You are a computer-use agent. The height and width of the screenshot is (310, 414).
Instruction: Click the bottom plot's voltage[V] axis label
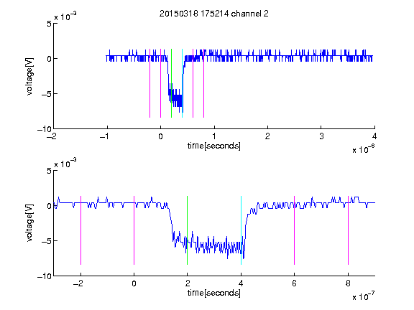[x=29, y=223]
